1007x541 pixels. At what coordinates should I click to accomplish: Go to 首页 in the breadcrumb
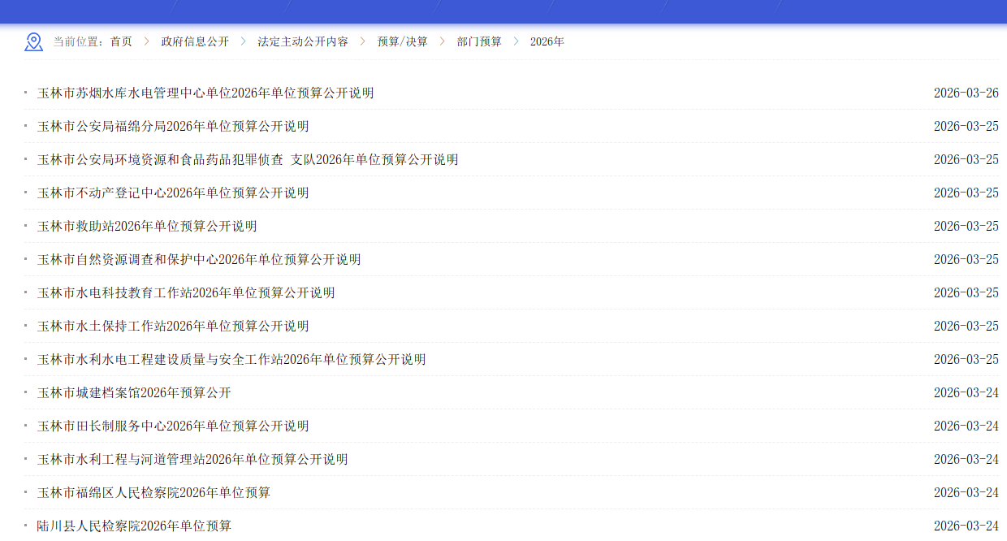click(121, 41)
